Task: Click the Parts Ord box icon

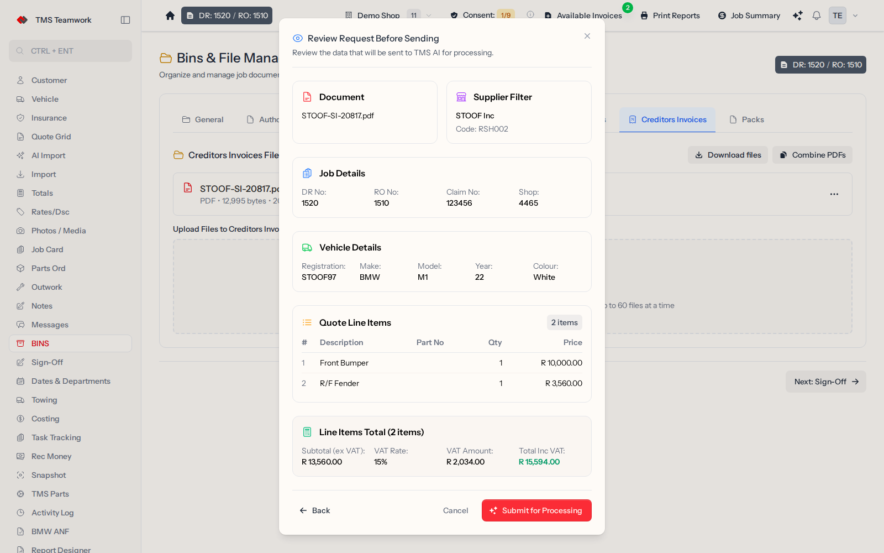Action: tap(20, 268)
